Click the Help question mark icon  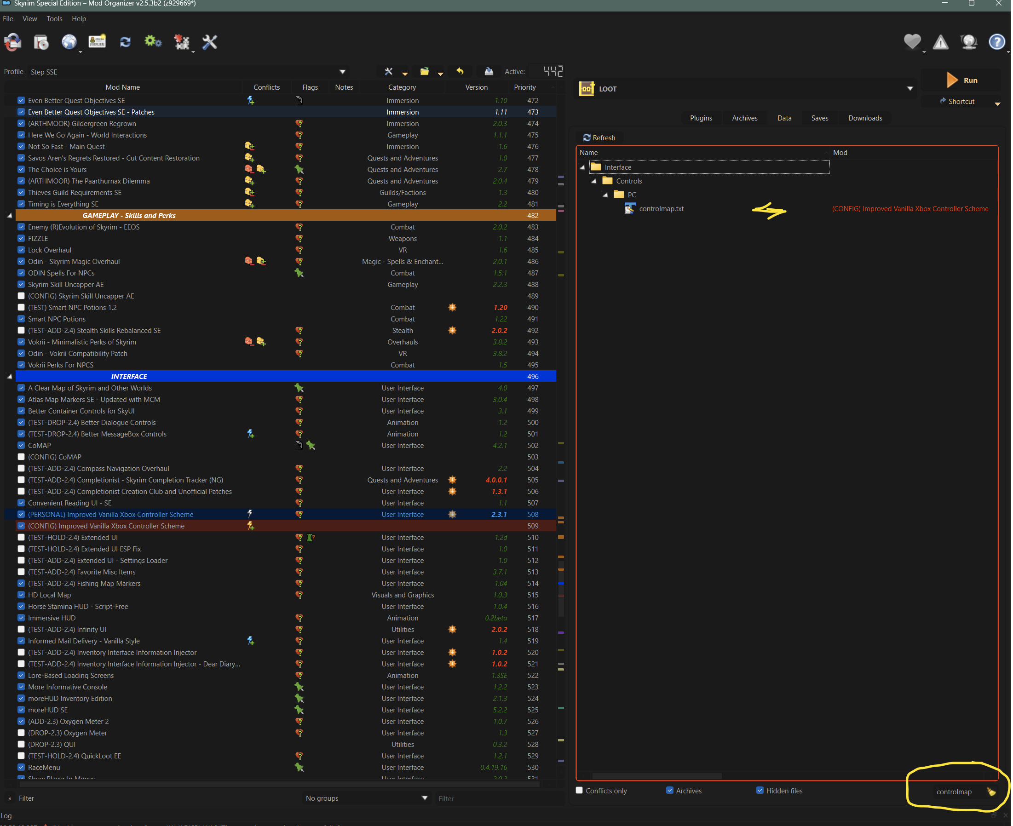tap(996, 42)
